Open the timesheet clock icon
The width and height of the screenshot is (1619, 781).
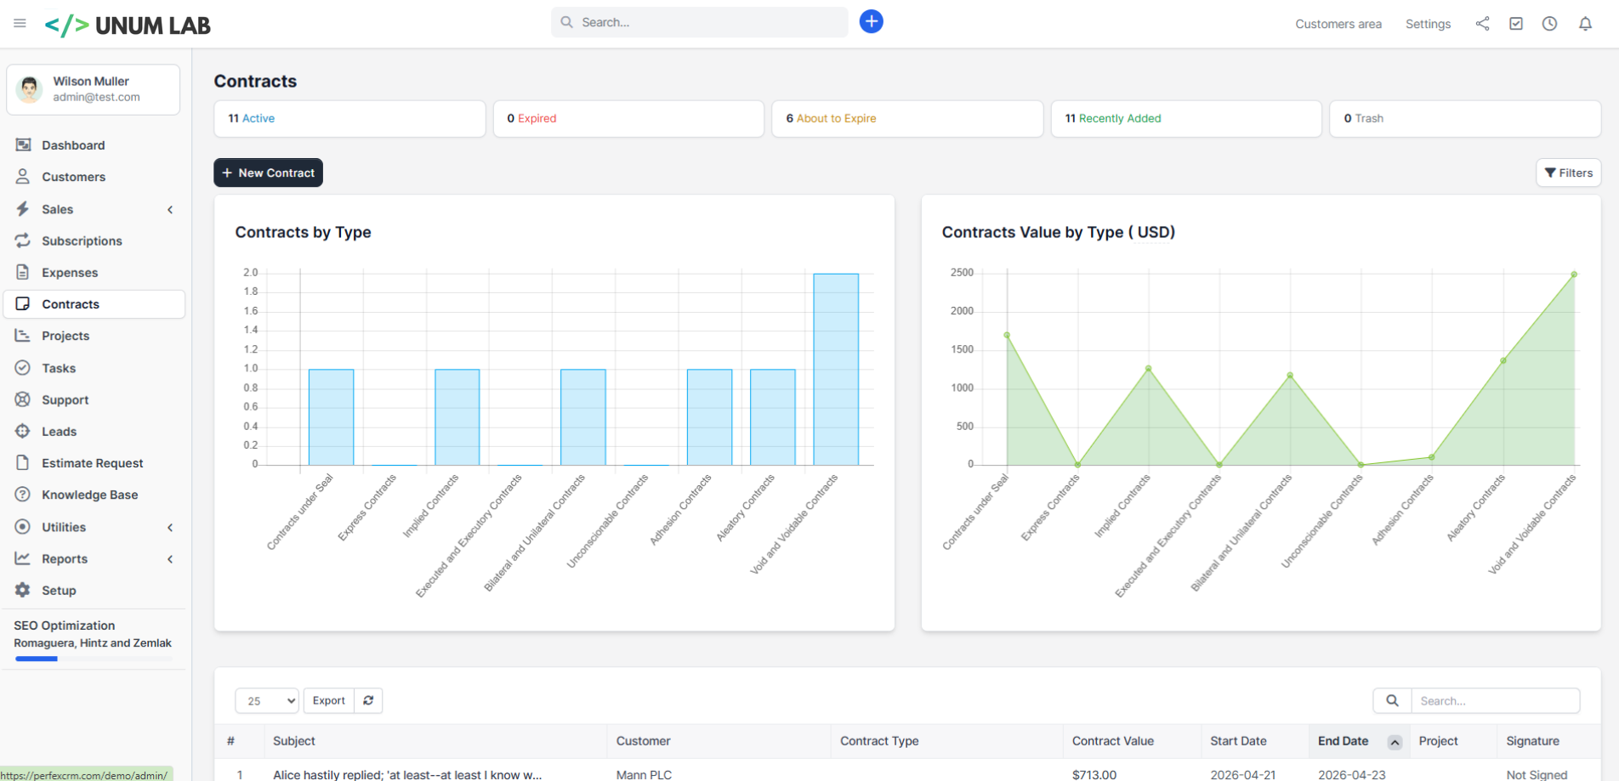[x=1550, y=24]
